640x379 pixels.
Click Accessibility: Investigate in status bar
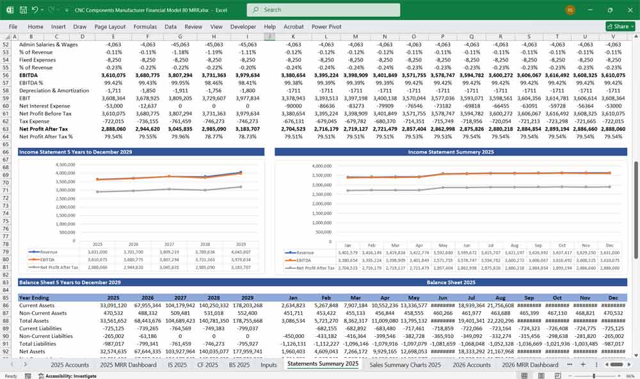pyautogui.click(x=67, y=376)
